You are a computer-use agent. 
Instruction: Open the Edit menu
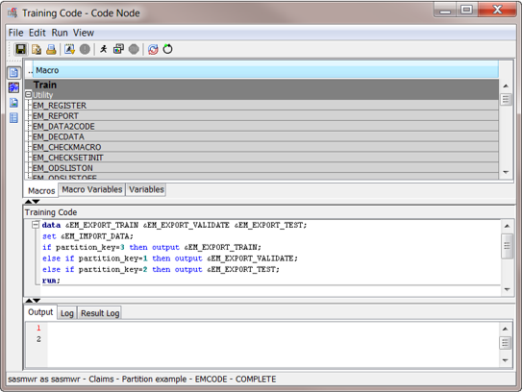pos(37,33)
